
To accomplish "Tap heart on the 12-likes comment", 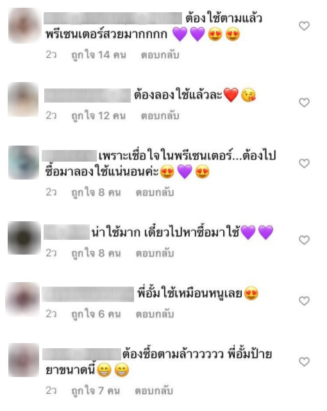I will [304, 102].
